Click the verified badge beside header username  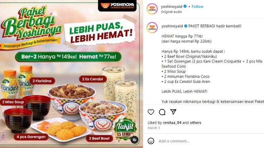pos(185,6)
